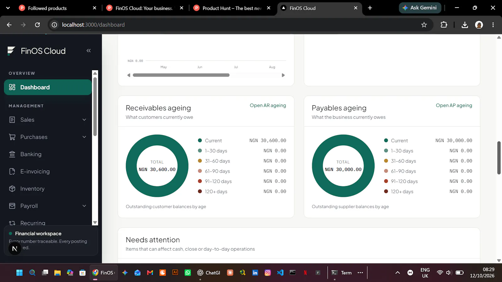Open Chrome three-dot menu
Image resolution: width=502 pixels, height=282 pixels.
(x=493, y=25)
